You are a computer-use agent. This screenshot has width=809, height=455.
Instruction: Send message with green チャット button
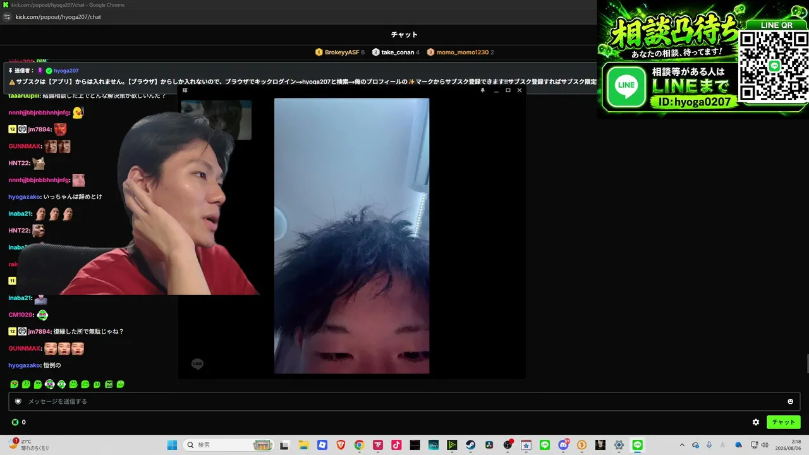point(784,422)
